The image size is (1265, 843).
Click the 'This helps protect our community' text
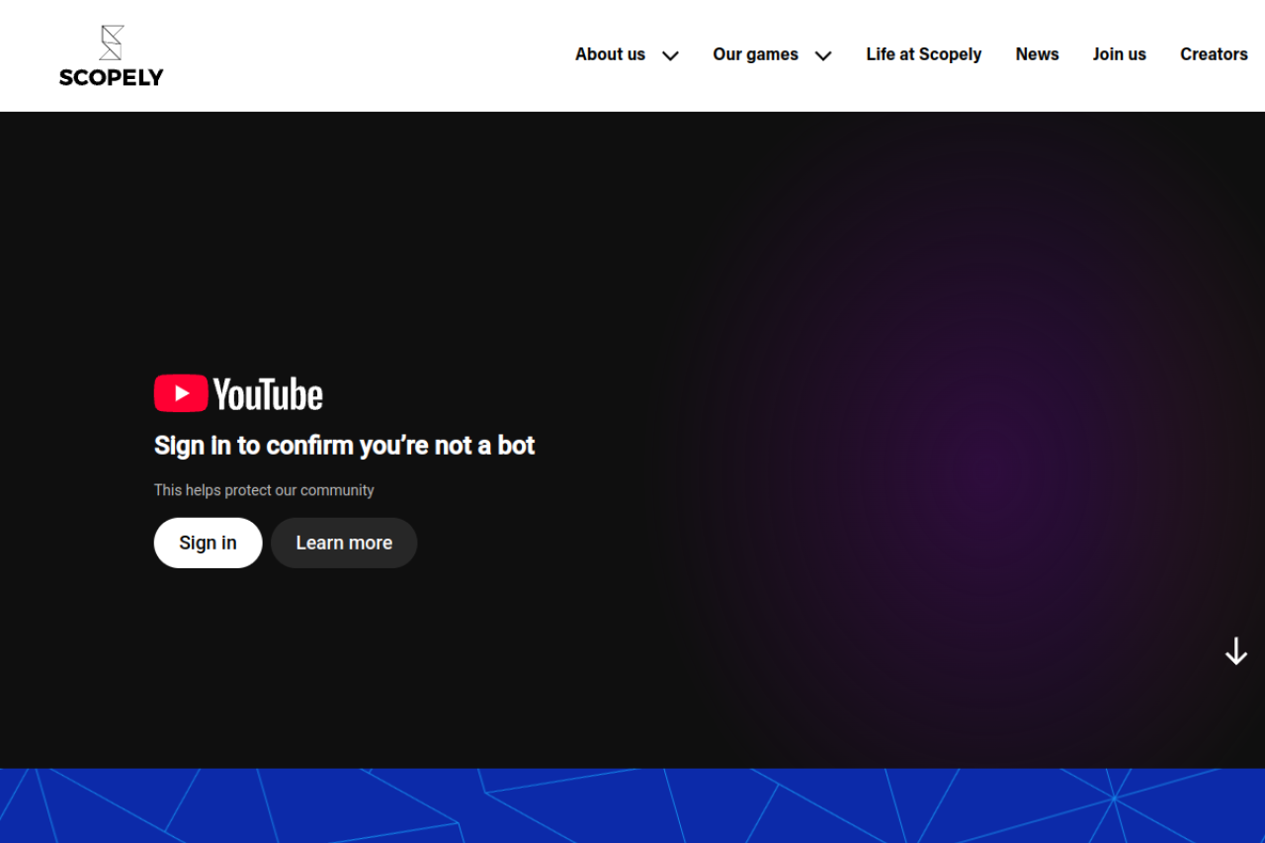point(264,490)
